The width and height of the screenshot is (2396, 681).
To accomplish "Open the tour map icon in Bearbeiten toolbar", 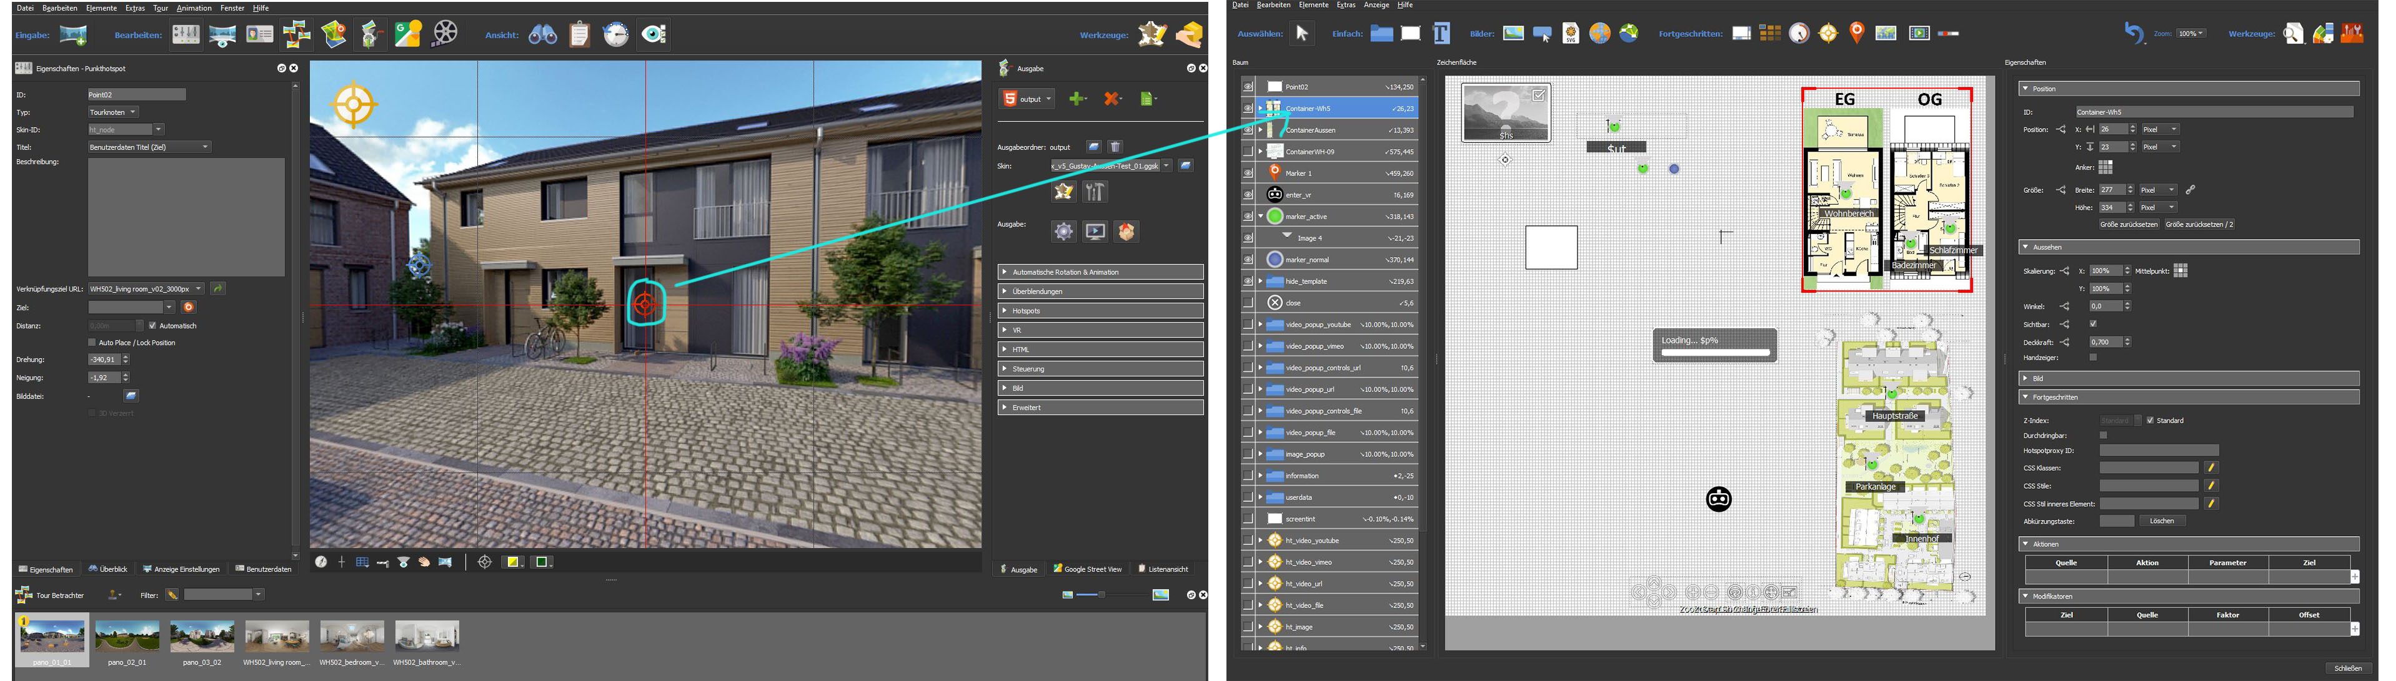I will click(x=333, y=34).
